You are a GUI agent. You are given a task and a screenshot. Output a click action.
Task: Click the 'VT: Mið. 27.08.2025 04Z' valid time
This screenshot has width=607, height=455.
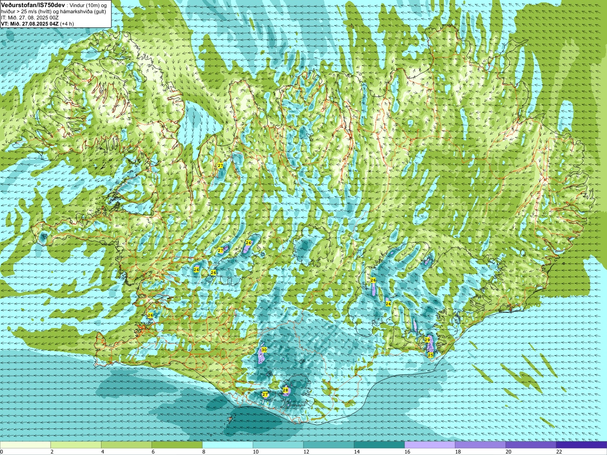[x=29, y=24]
